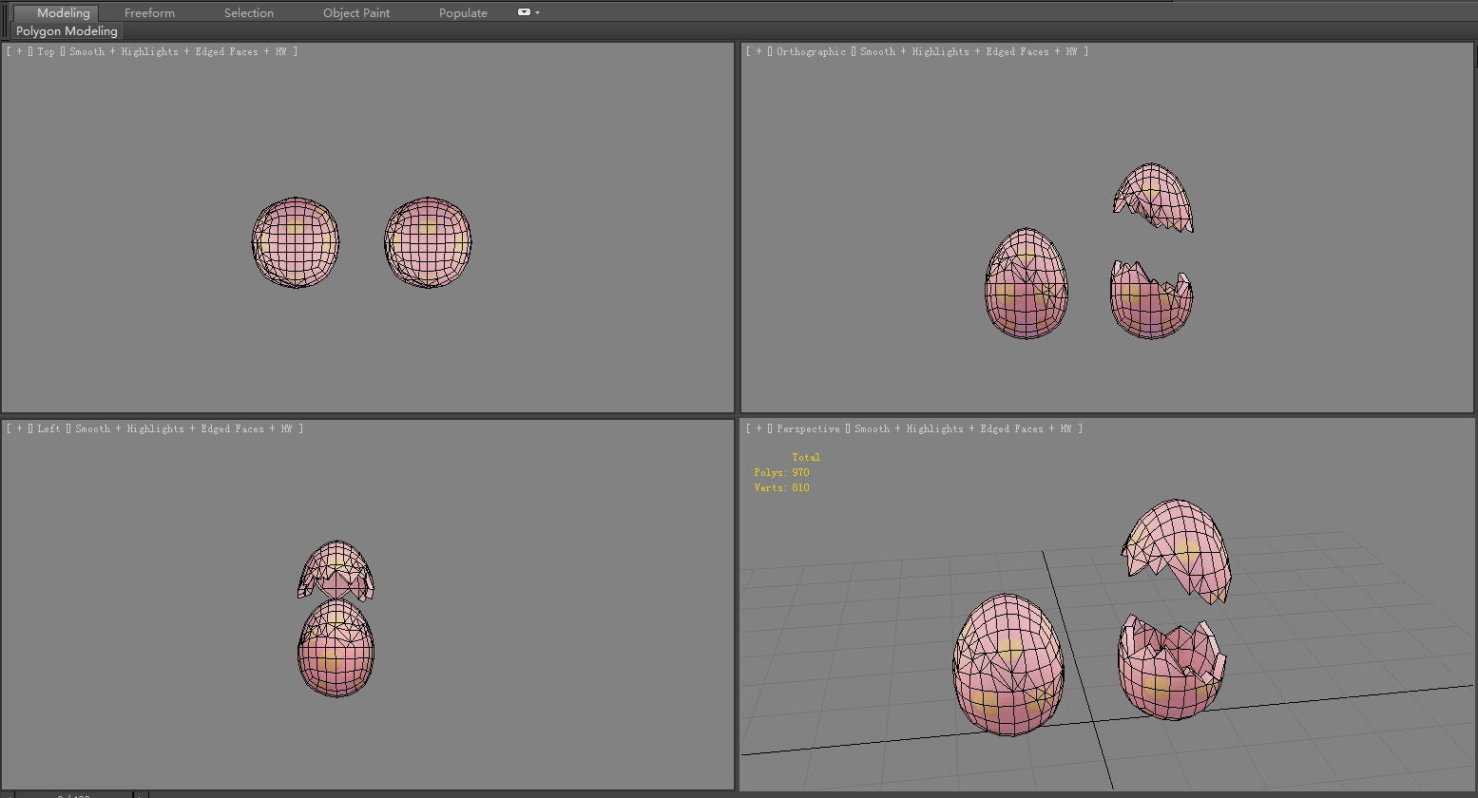This screenshot has width=1478, height=798.
Task: Click the Perspective view name label
Action: [808, 428]
